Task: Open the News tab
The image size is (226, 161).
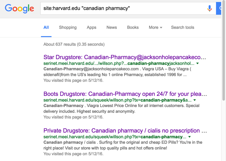Action: pos(112,27)
